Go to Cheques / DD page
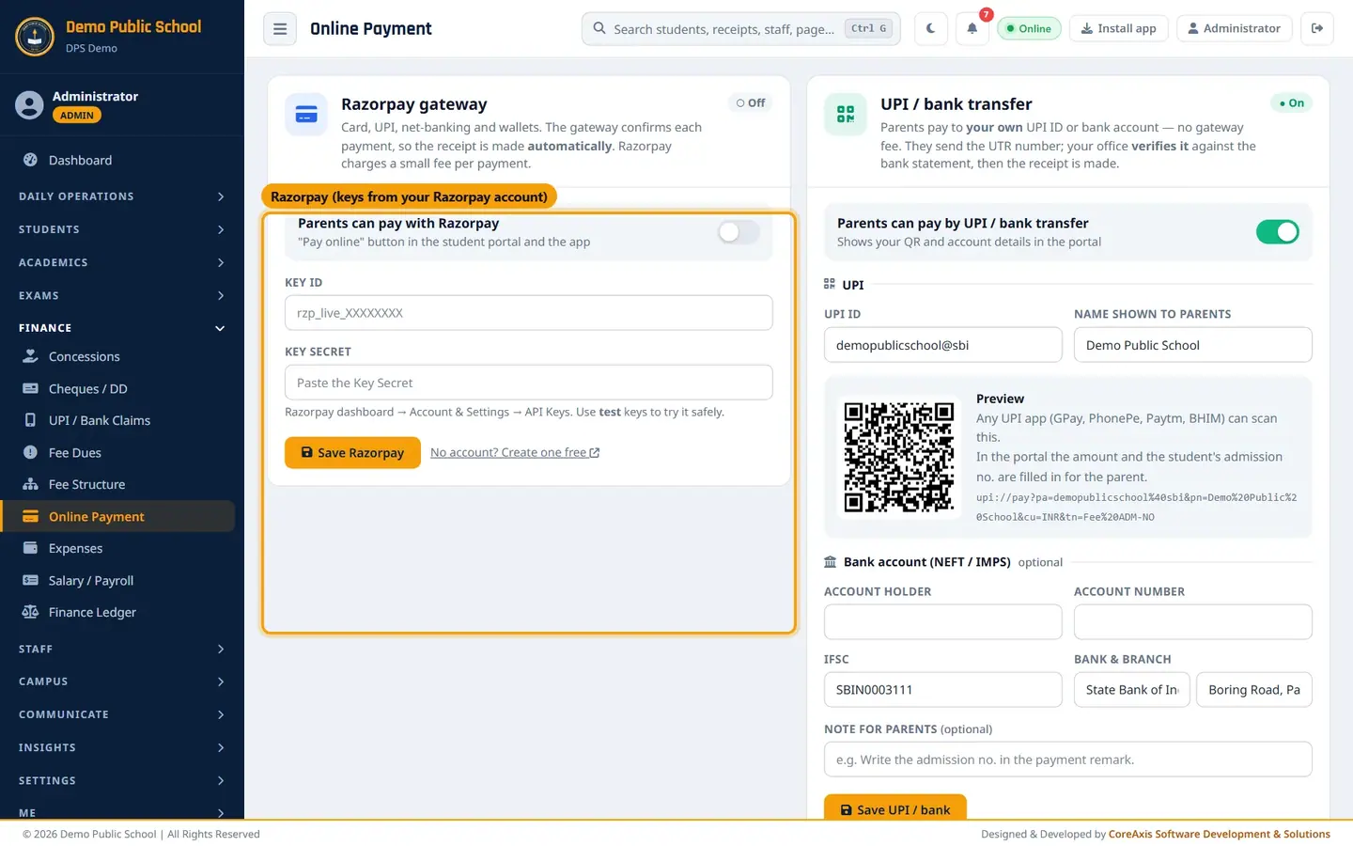This screenshot has width=1353, height=846. point(118,388)
